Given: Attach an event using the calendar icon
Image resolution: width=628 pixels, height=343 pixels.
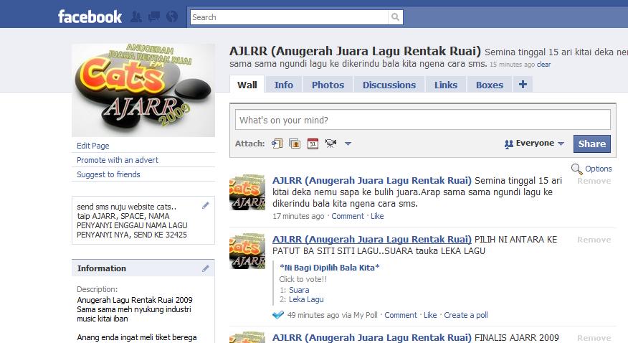Looking at the screenshot, I should tap(313, 144).
